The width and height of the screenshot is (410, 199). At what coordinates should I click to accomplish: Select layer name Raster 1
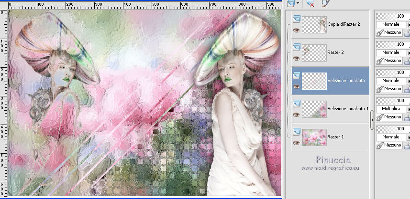(x=335, y=137)
